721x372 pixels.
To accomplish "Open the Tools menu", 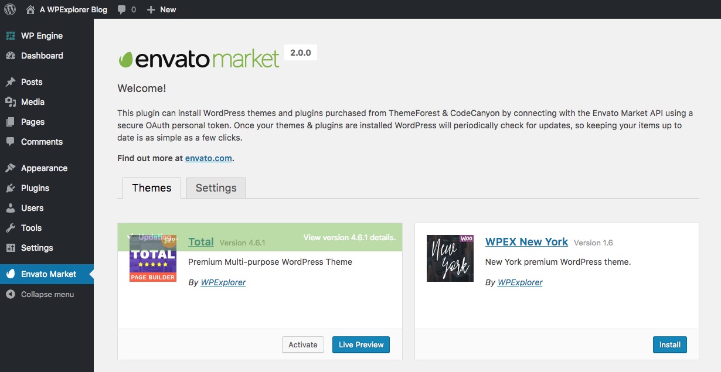I will 47,228.
